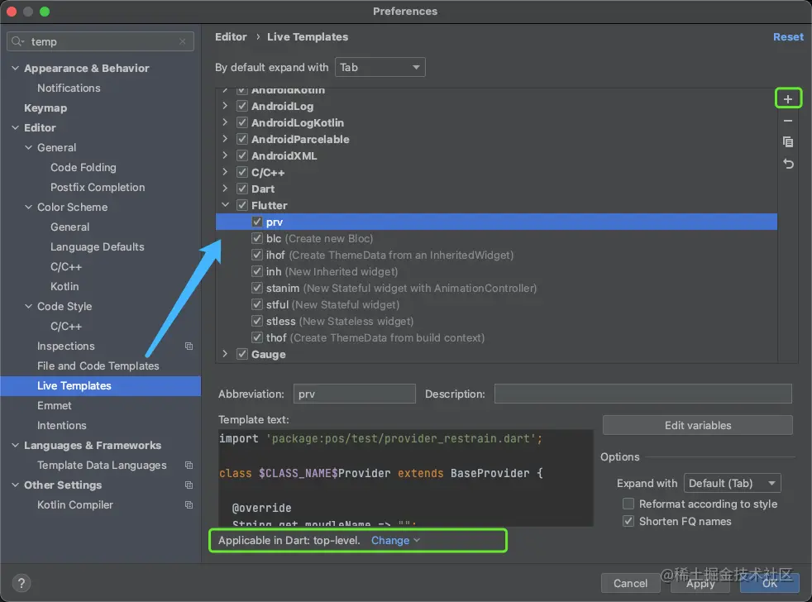Remove the selected live template
812x602 pixels.
[788, 121]
